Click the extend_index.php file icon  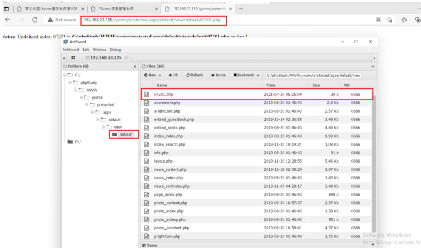[147, 128]
